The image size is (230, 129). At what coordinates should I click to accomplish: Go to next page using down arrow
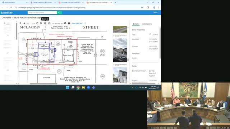click(24, 23)
